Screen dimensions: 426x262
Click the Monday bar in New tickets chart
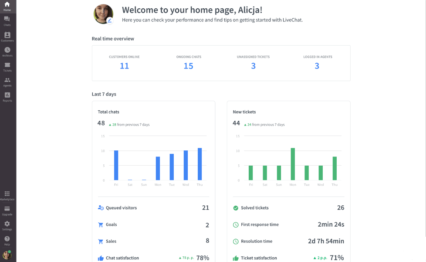(293, 164)
